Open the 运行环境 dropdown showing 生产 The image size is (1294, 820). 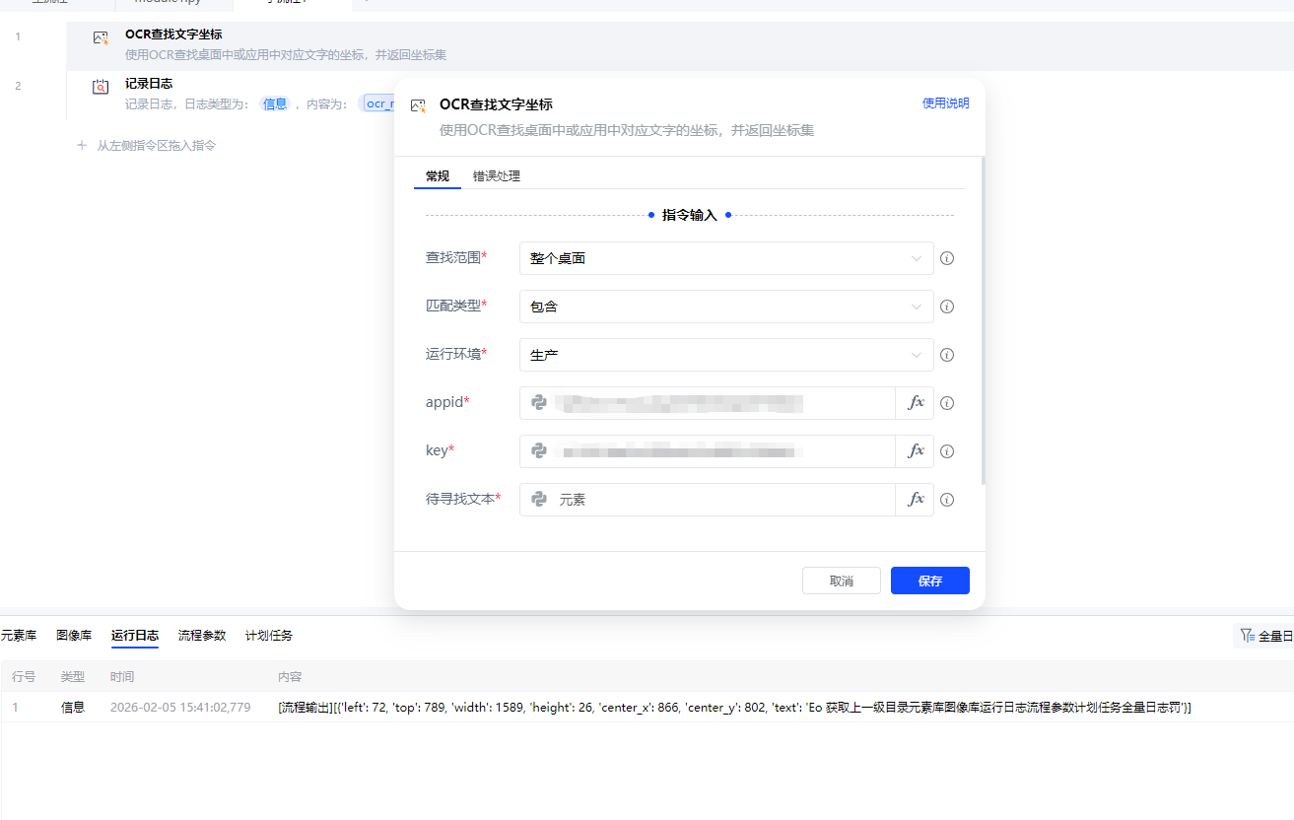pos(725,355)
